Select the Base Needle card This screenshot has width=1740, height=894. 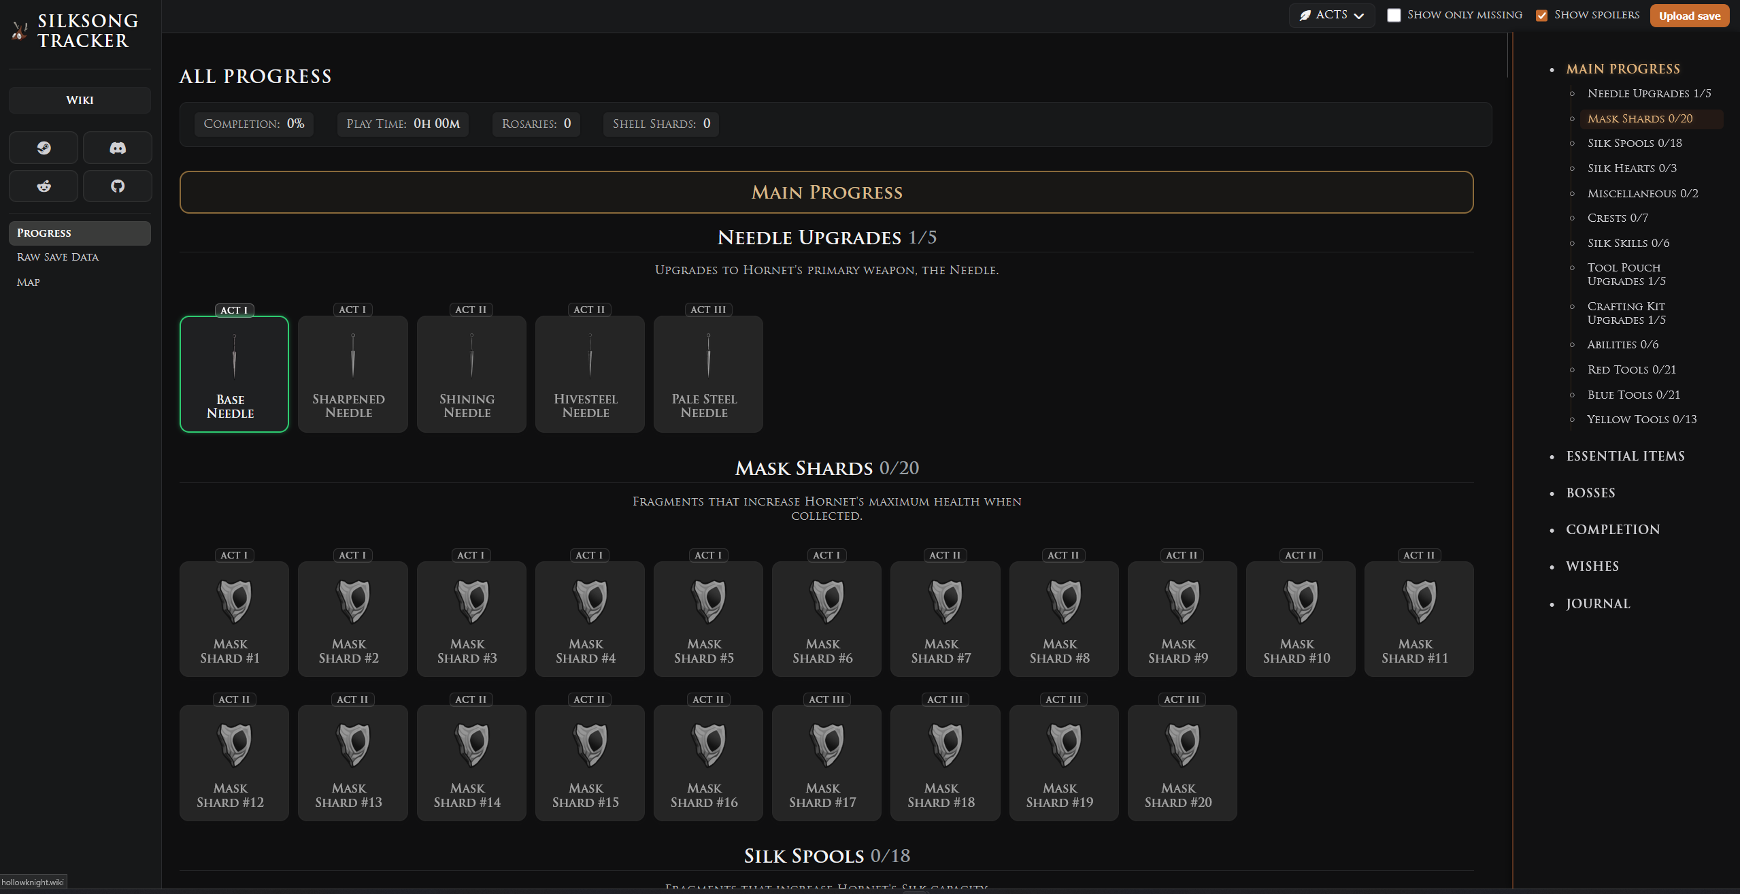[234, 374]
